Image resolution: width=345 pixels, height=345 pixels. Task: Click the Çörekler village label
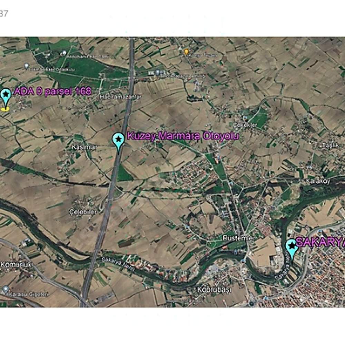[245, 125]
